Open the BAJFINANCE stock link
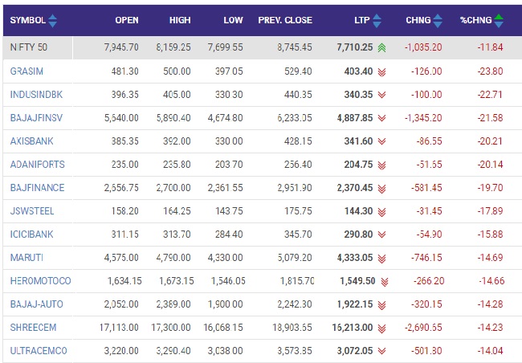Screen dimensions: 522x363 coord(37,188)
